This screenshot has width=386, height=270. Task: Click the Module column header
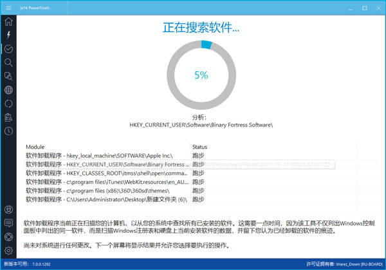coord(35,147)
